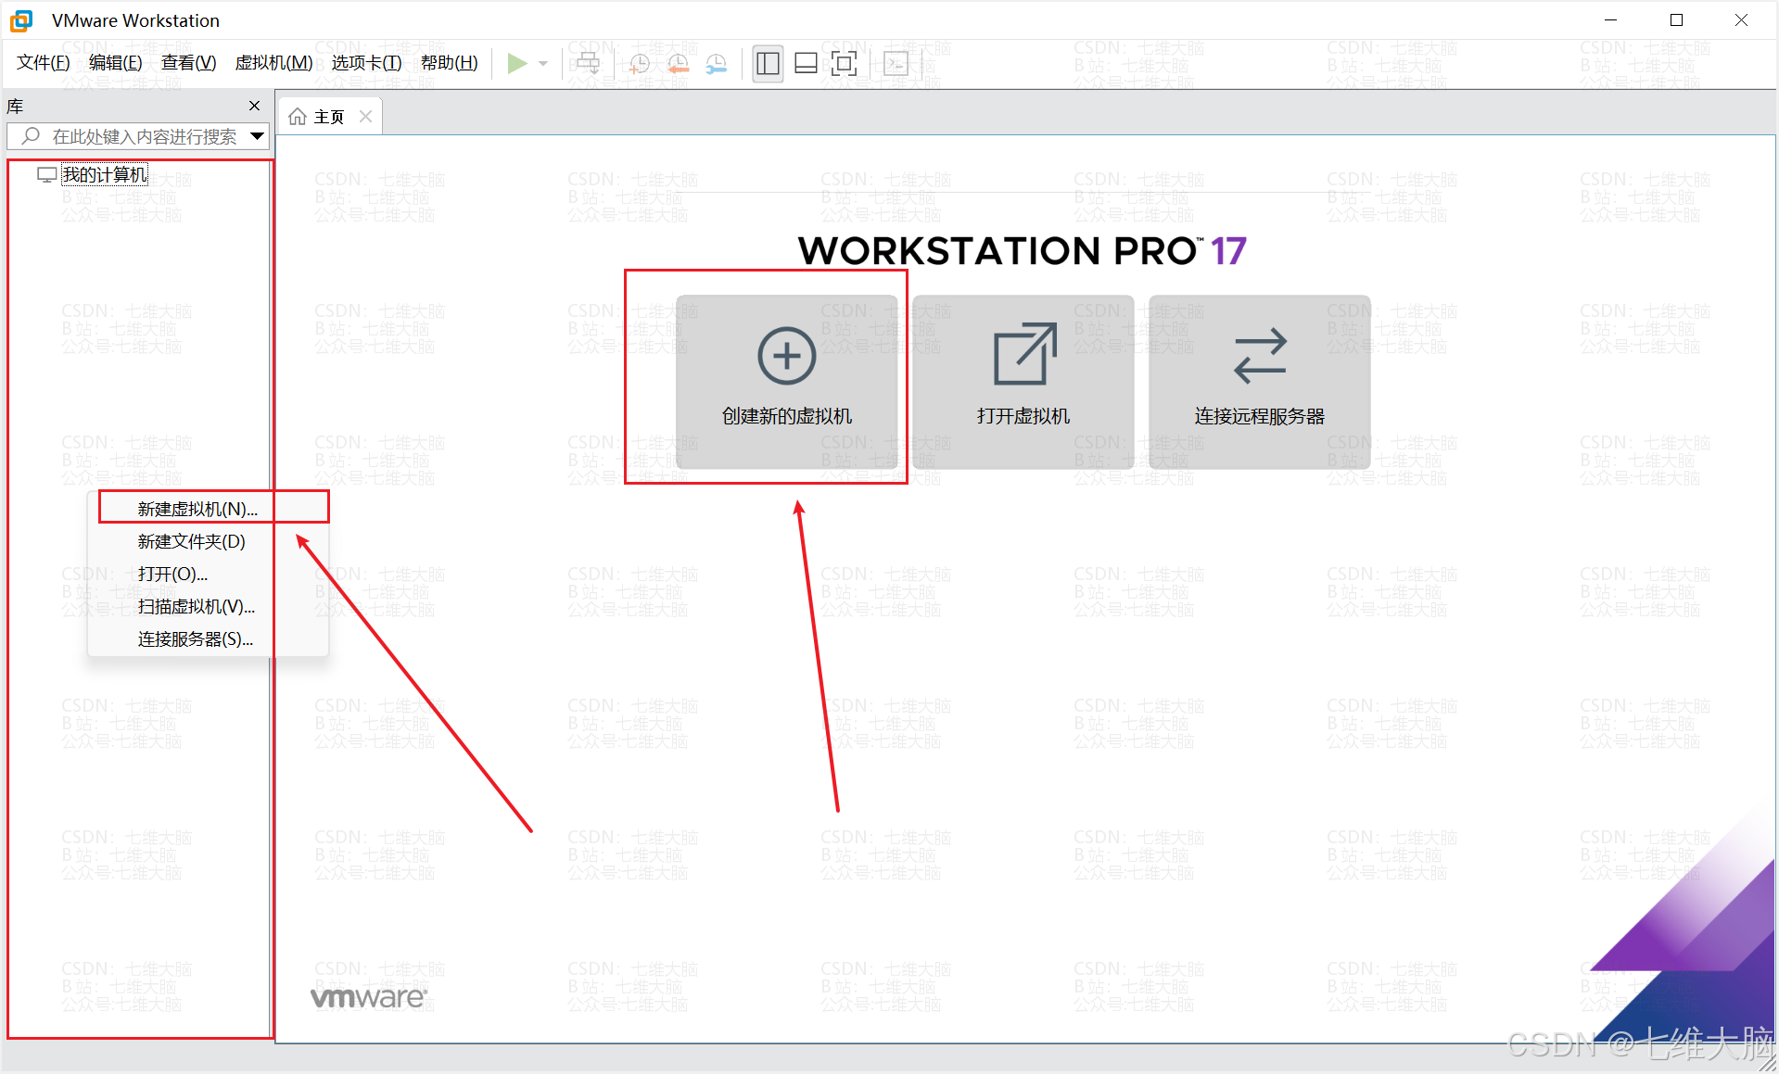The height and width of the screenshot is (1074, 1779).
Task: Click the 创建新的虚拟机 tile
Action: point(786,381)
